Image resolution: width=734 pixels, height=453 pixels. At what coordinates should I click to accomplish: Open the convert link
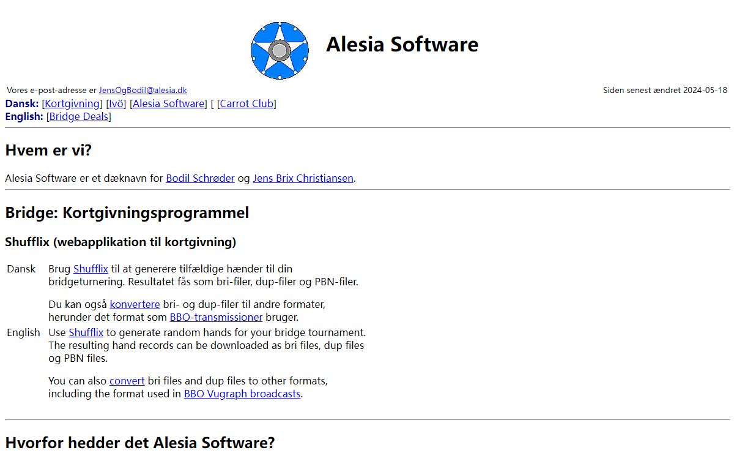click(x=127, y=381)
